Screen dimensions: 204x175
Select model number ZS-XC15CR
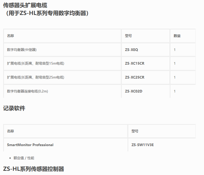click(135, 63)
